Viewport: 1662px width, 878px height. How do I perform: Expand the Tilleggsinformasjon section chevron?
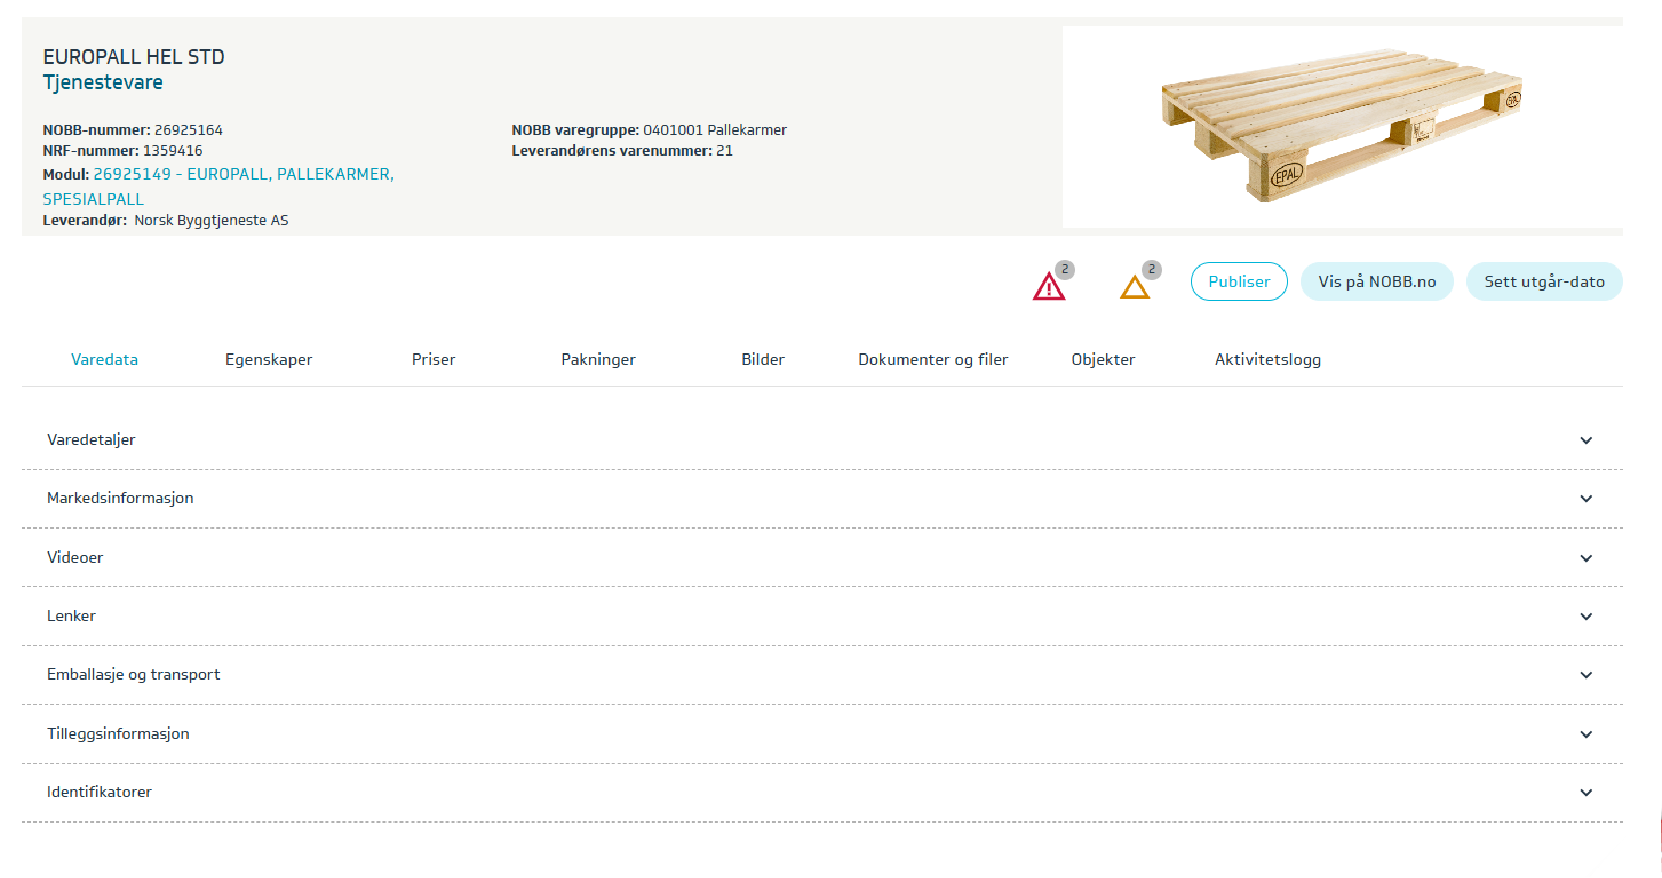(x=1585, y=734)
